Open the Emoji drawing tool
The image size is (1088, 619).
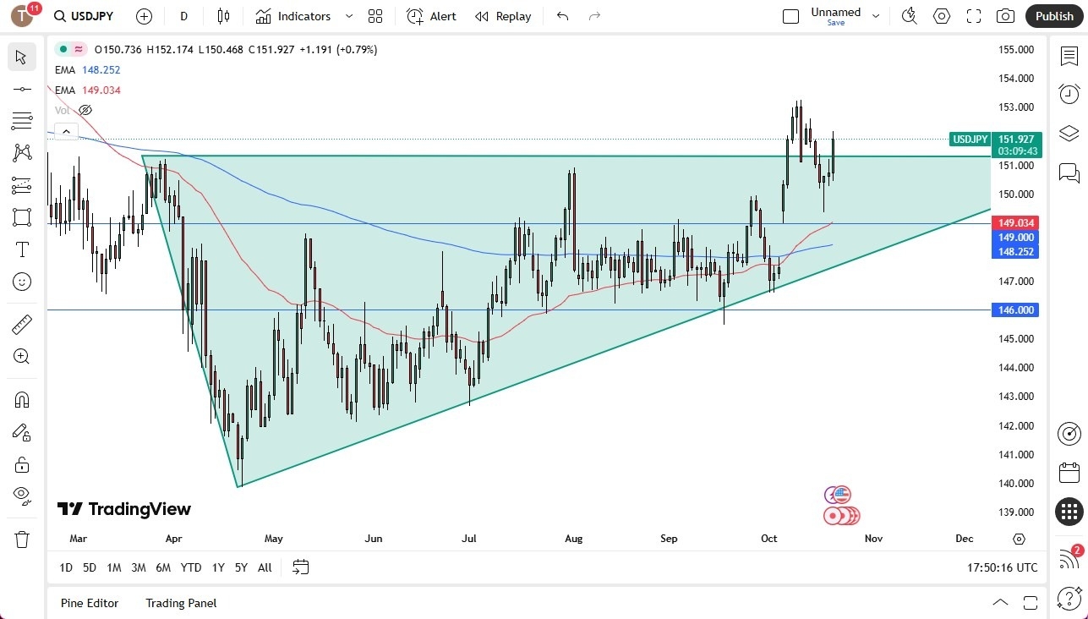21,282
